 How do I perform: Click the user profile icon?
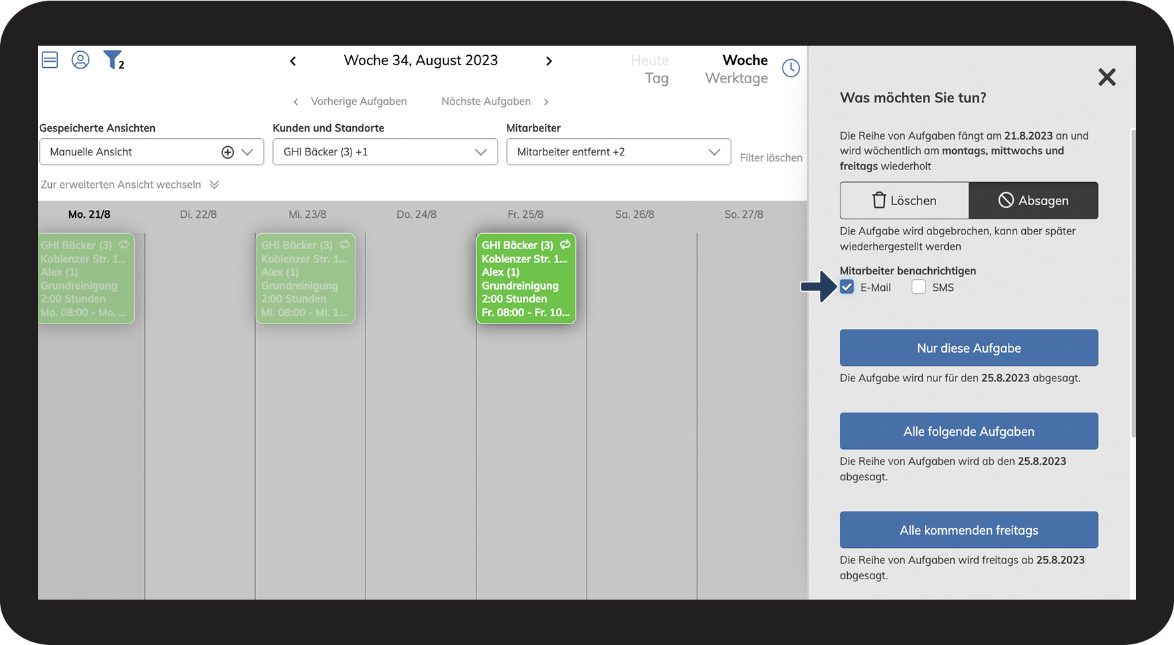(x=80, y=60)
